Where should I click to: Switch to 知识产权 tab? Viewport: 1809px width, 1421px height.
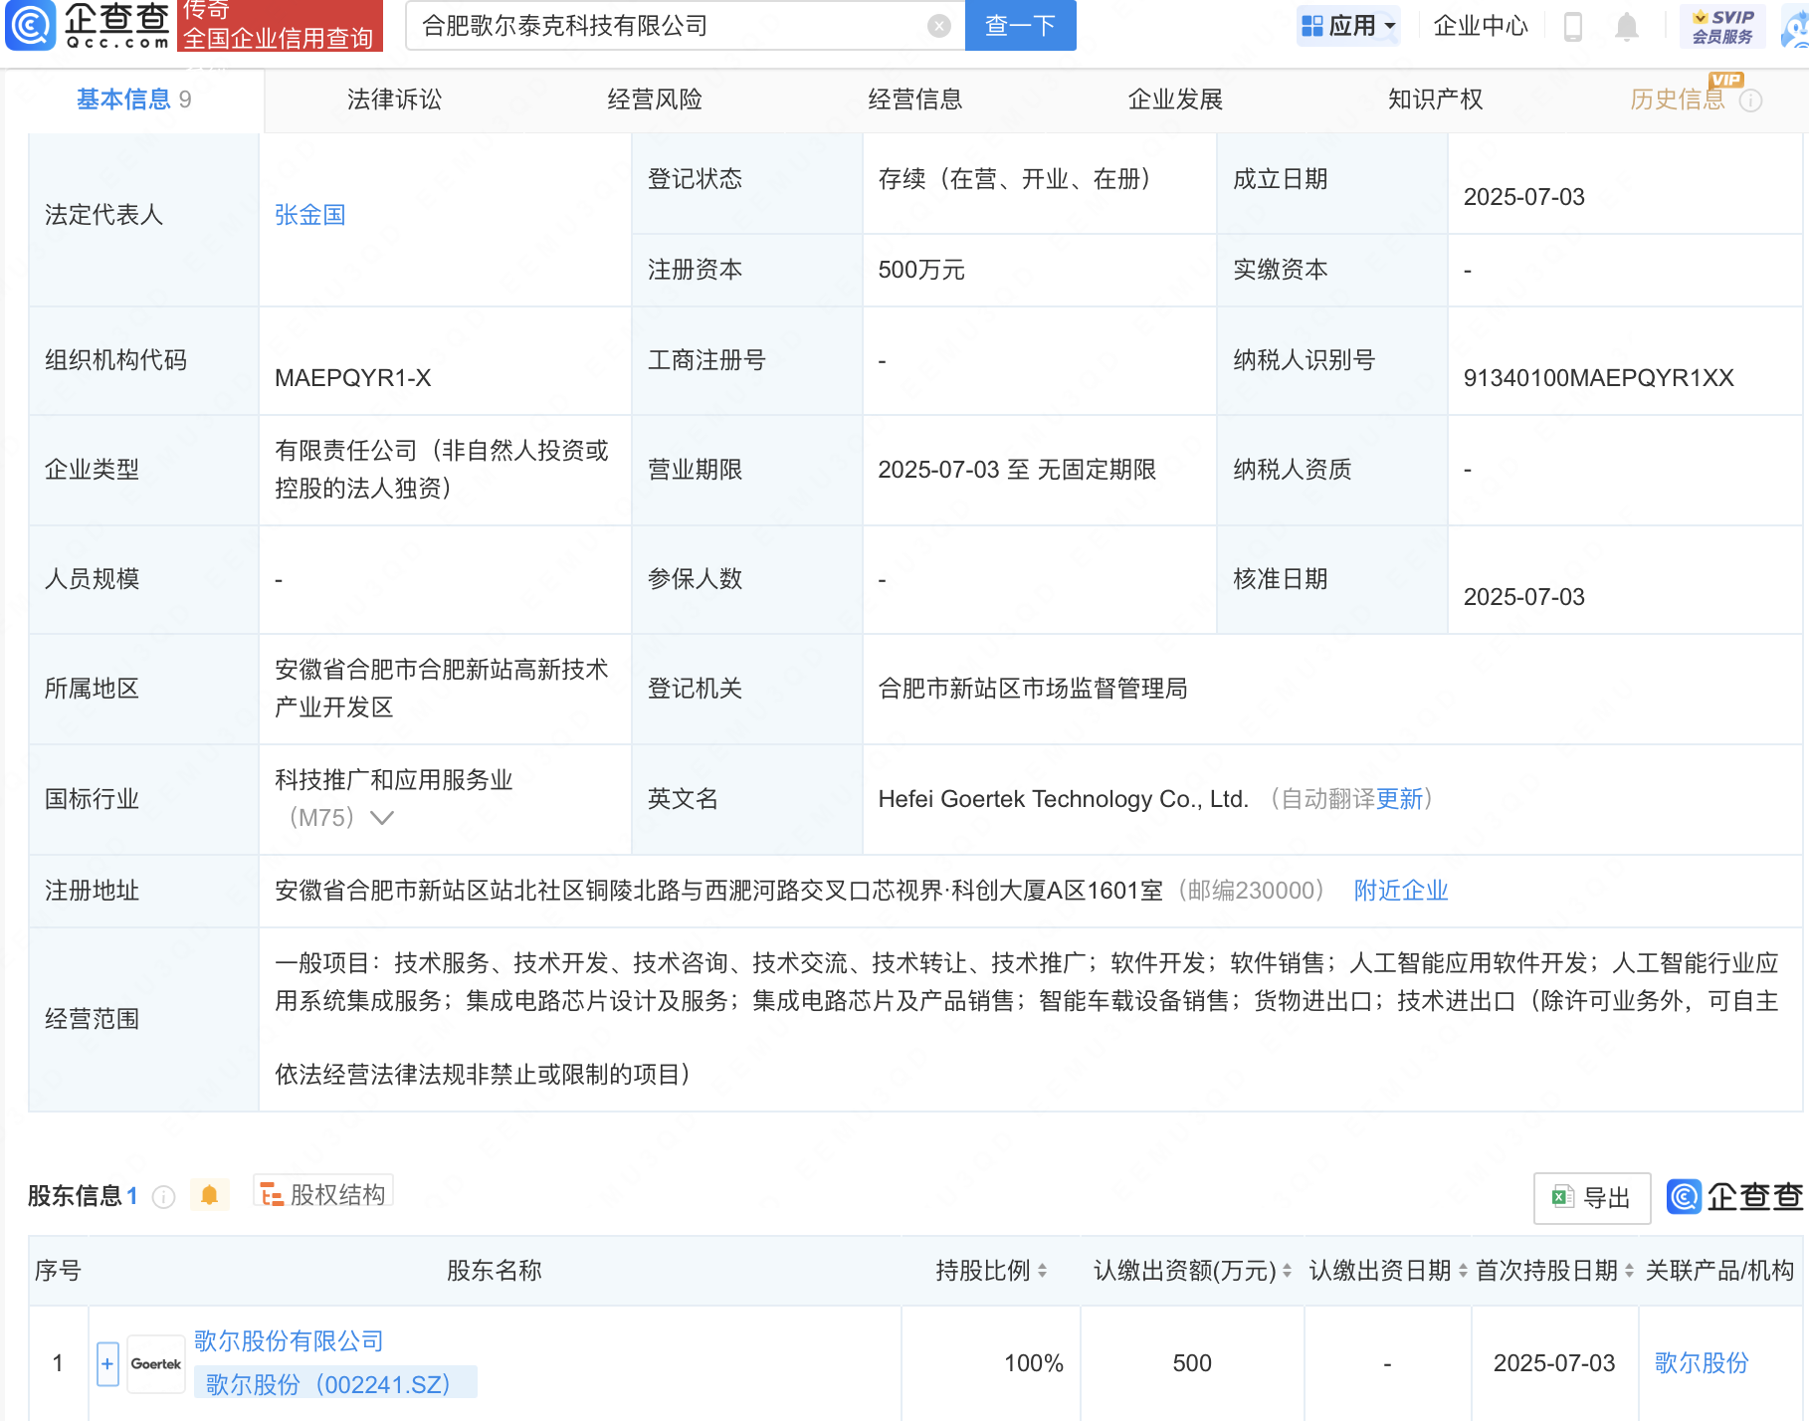[x=1436, y=100]
